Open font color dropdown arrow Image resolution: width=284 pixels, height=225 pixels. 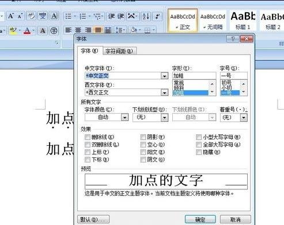point(33,30)
